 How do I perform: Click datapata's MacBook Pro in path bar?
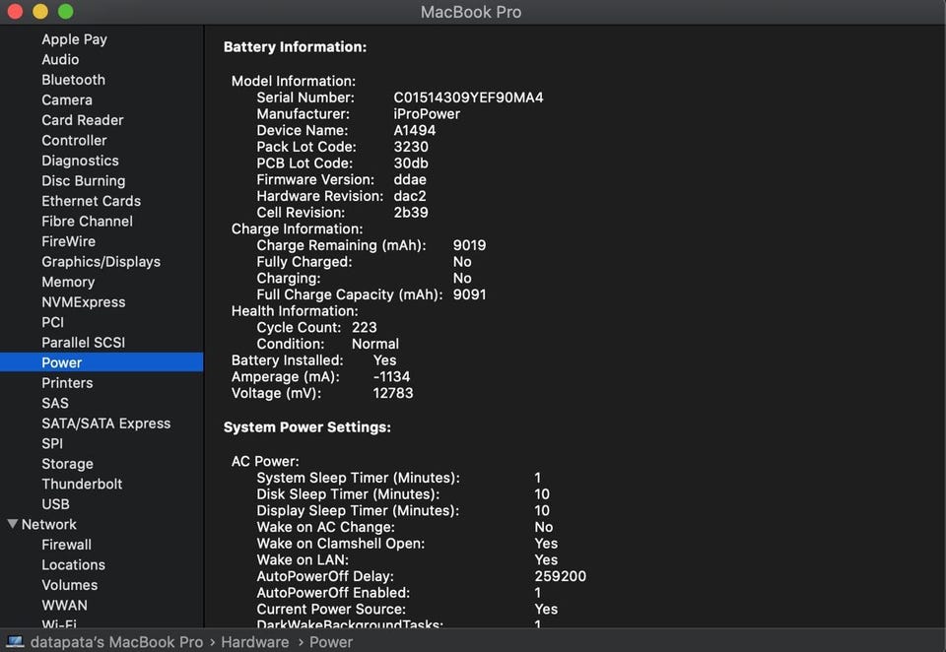116,642
